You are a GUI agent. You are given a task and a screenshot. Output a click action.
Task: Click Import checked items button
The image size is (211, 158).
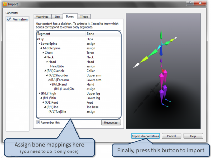coord(145,136)
